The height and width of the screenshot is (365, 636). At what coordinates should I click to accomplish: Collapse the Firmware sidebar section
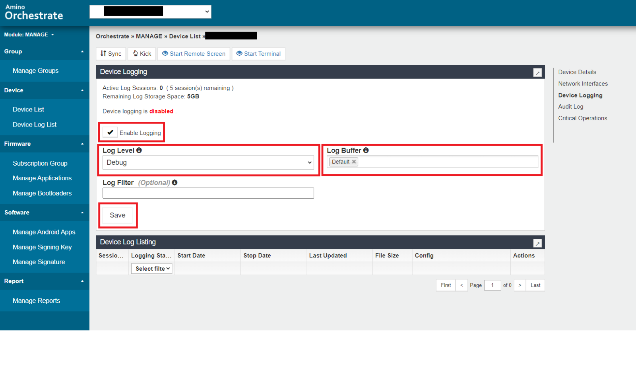click(45, 144)
